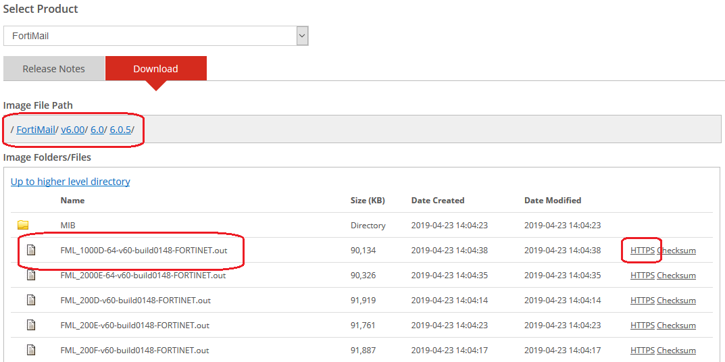Image resolution: width=725 pixels, height=362 pixels.
Task: Download FML_200D image via HTTPS link
Action: 642,301
